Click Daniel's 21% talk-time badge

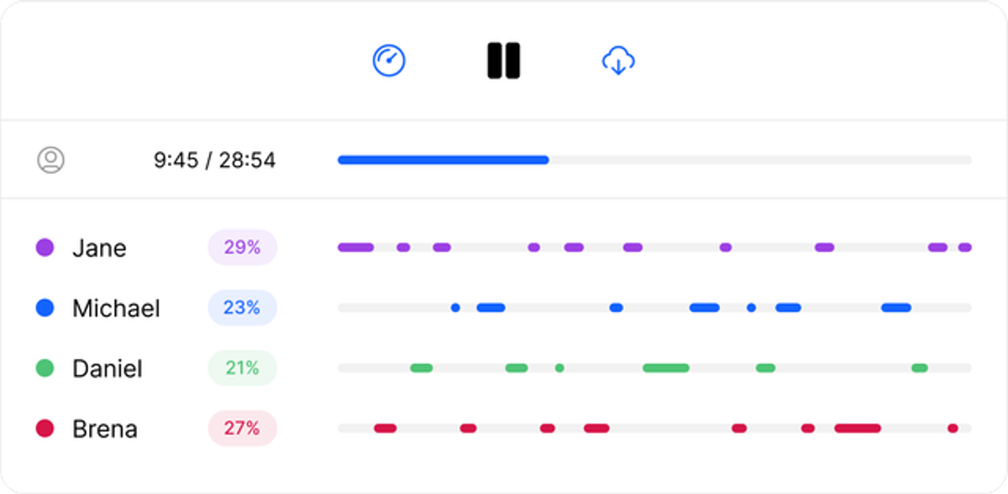[x=242, y=368]
